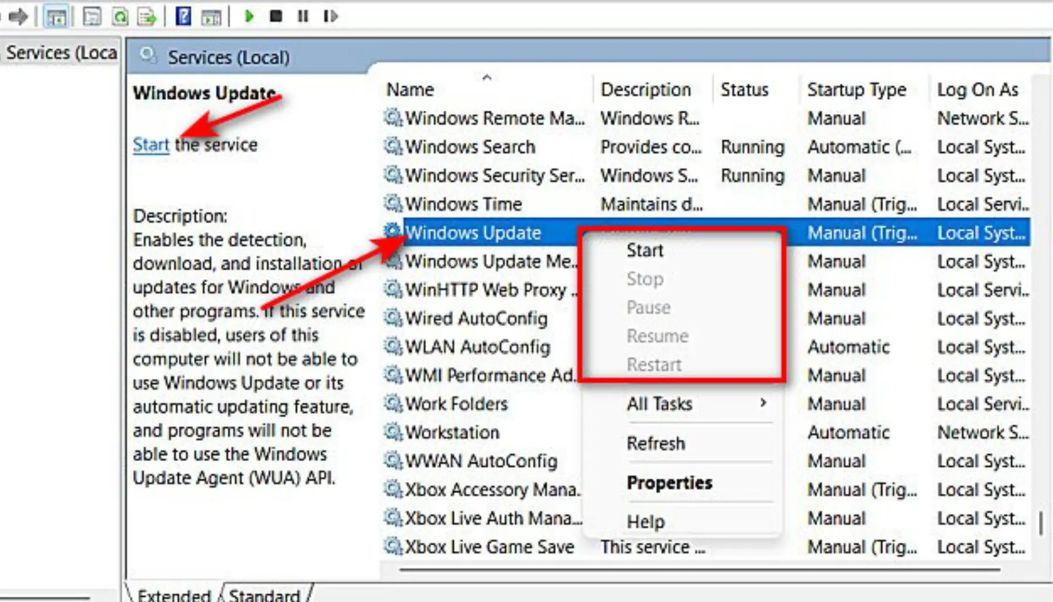Select the Wired AutoConfig service name
Image resolution: width=1053 pixels, height=602 pixels.
point(477,318)
